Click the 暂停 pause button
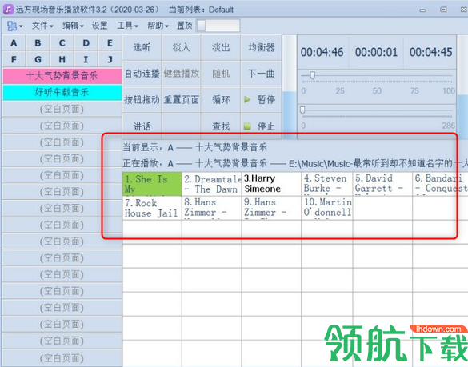The height and width of the screenshot is (367, 468). coord(261,99)
